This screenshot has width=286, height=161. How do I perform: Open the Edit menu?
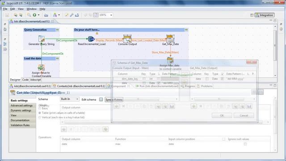pyautogui.click(x=13, y=9)
